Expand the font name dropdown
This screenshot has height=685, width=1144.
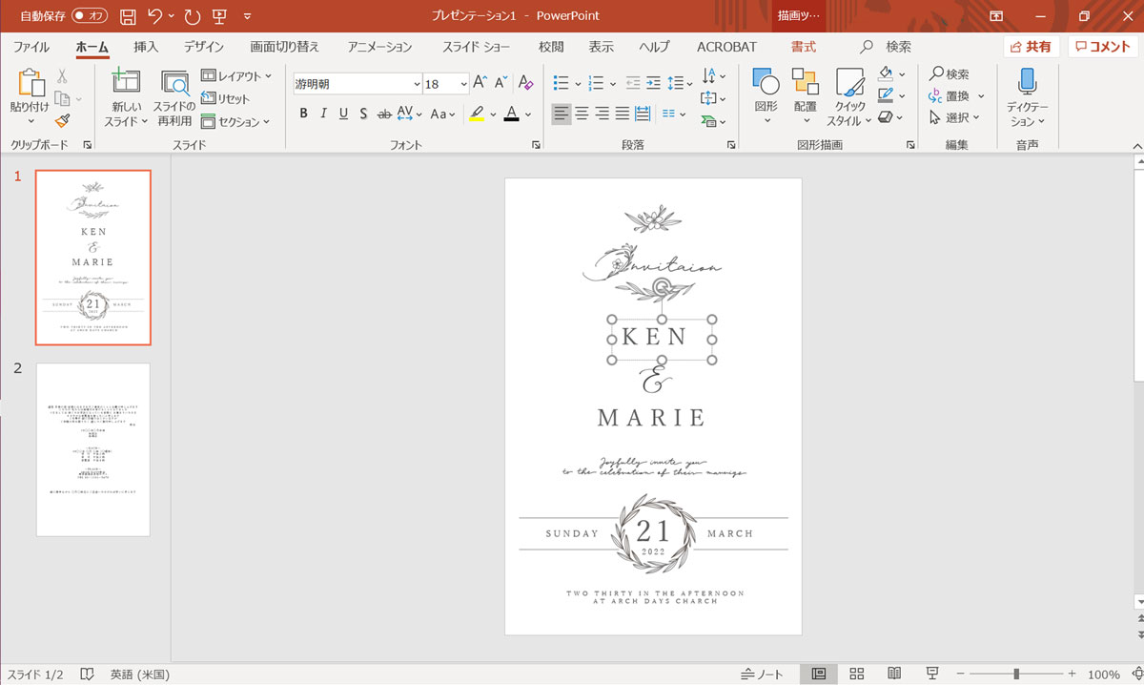(x=416, y=84)
